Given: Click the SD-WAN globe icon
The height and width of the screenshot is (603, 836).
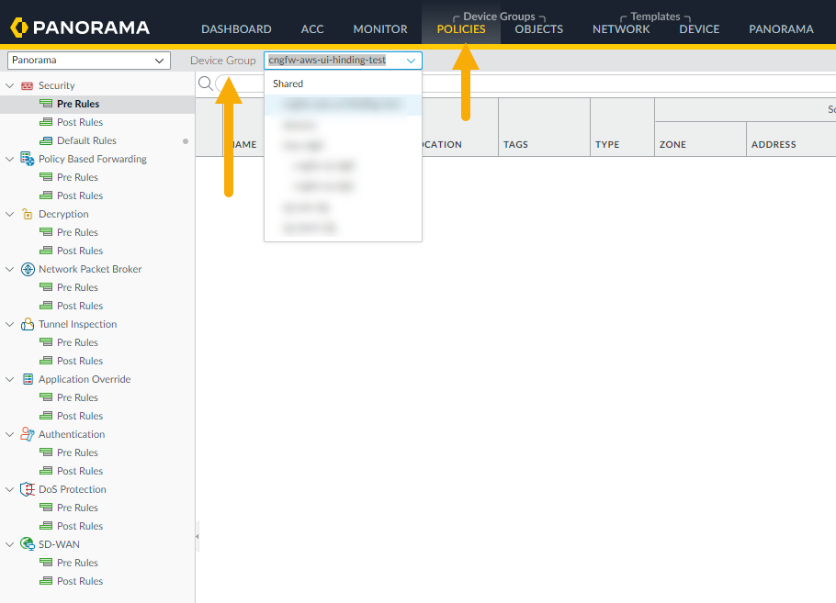Looking at the screenshot, I should point(28,544).
